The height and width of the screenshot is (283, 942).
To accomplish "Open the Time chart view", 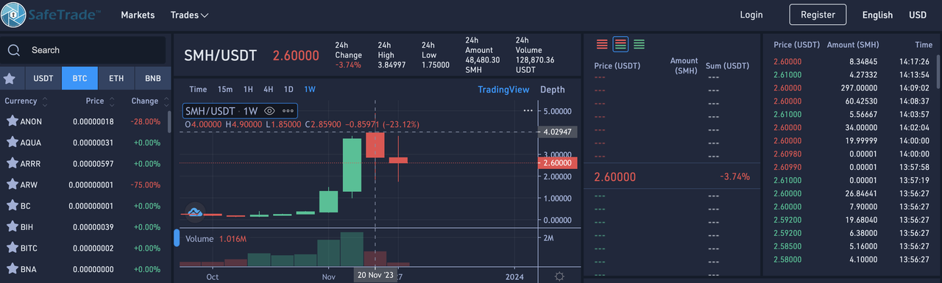I will coord(198,90).
